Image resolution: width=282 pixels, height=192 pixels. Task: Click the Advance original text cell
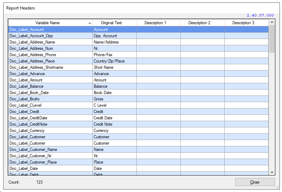(115, 74)
